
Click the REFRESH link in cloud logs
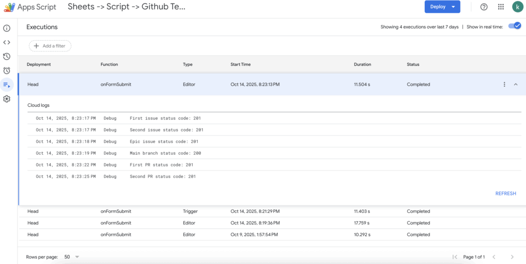(x=505, y=194)
